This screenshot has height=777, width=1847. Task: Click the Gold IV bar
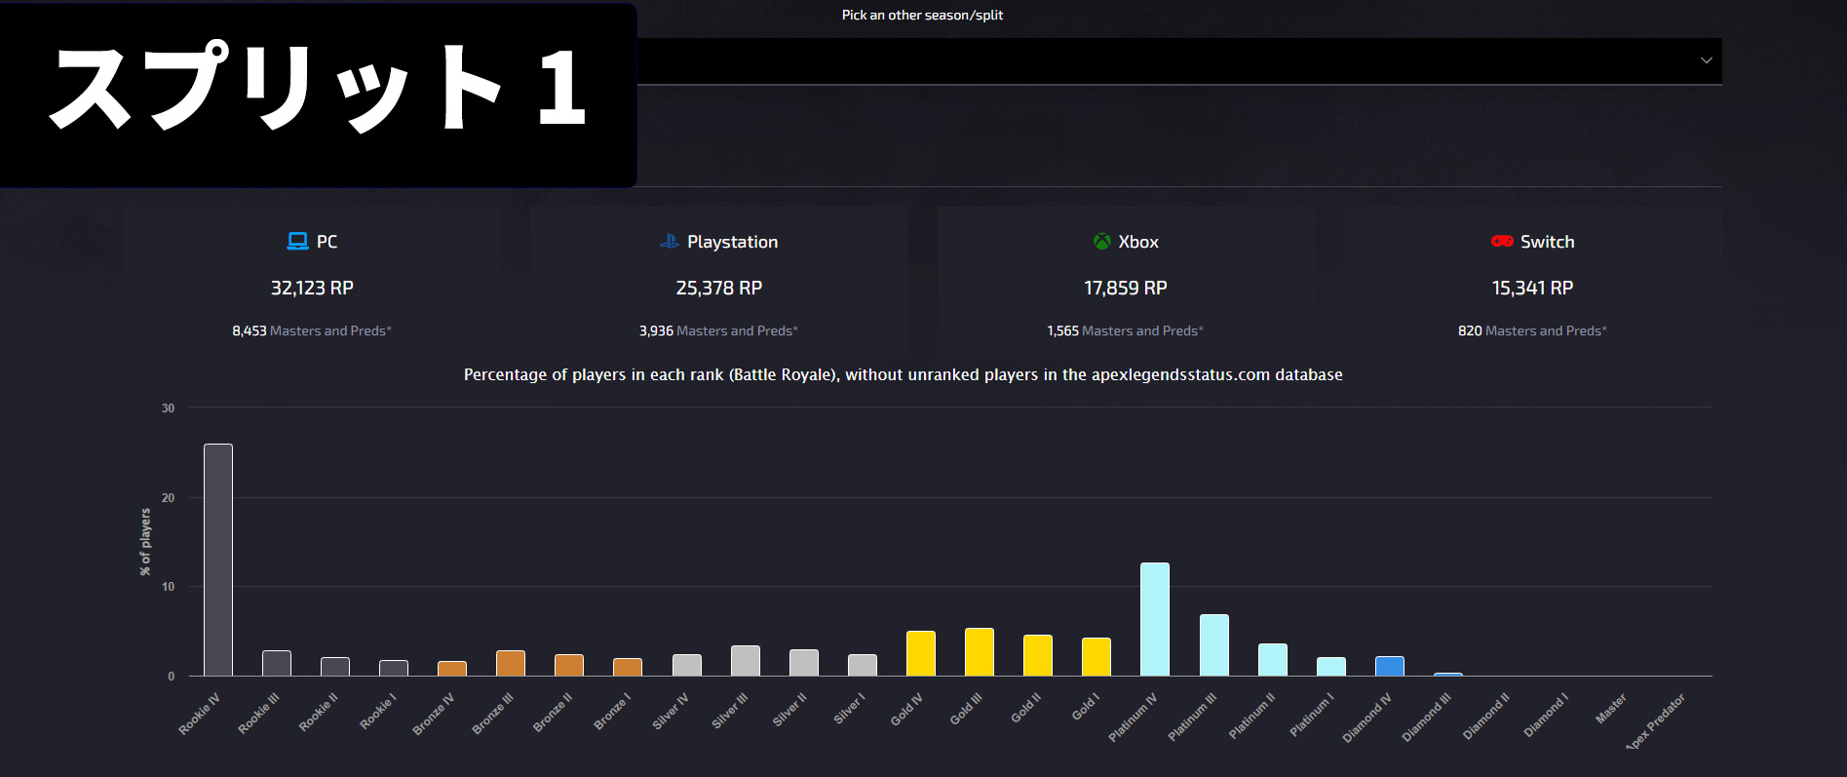click(921, 653)
